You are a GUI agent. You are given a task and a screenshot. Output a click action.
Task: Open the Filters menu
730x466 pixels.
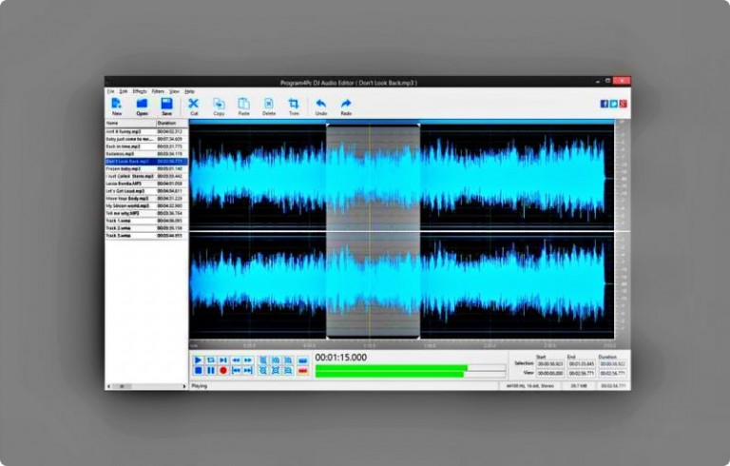pos(158,91)
